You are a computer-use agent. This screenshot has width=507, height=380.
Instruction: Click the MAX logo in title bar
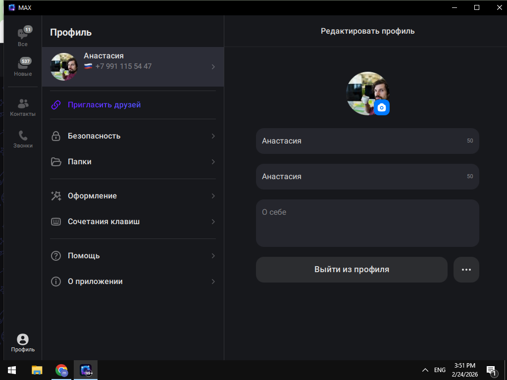pos(12,7)
